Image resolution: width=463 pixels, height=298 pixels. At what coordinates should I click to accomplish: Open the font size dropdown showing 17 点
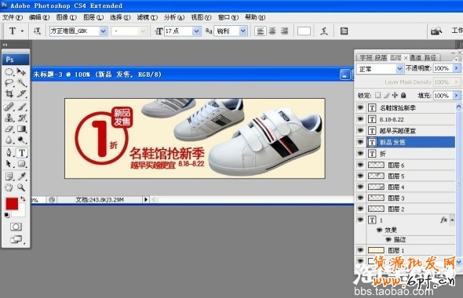196,31
